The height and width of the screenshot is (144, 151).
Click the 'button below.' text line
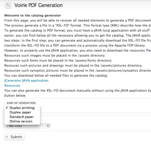tap(15, 95)
